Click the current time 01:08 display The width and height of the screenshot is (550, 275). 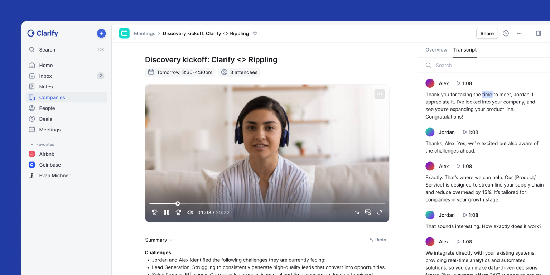pyautogui.click(x=204, y=212)
